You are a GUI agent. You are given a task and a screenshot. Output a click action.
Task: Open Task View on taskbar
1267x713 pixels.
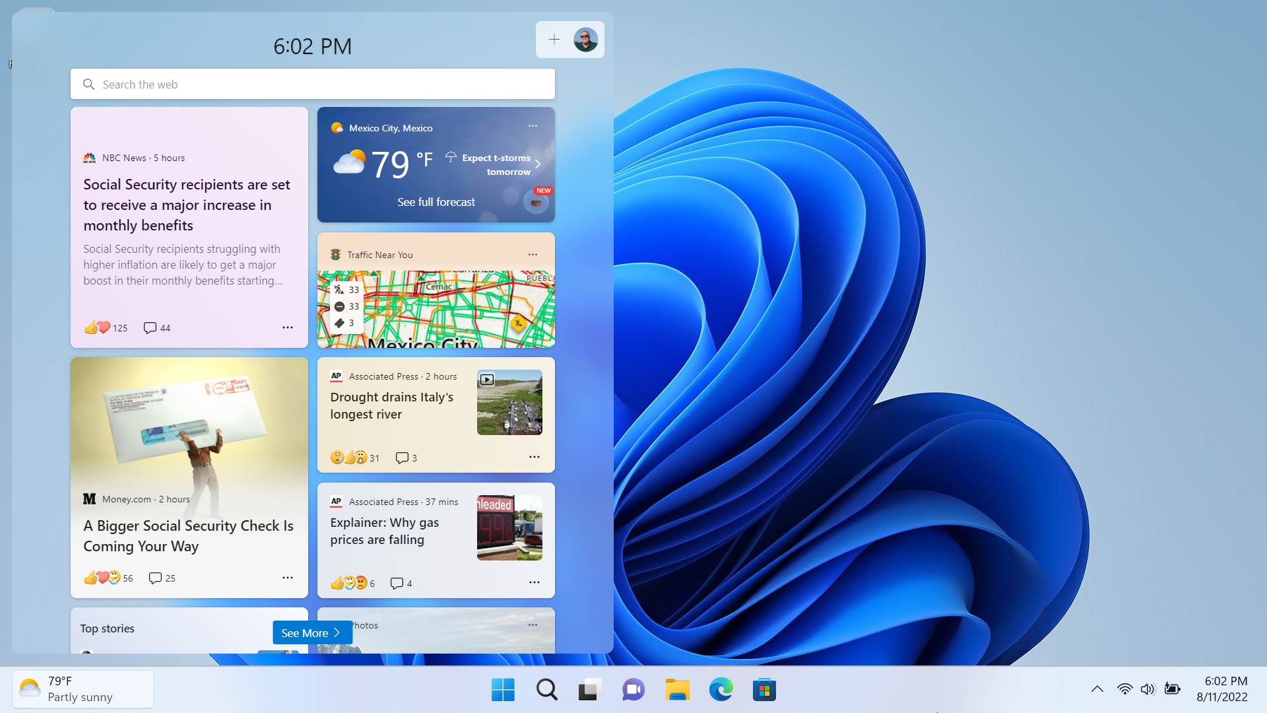[589, 690]
